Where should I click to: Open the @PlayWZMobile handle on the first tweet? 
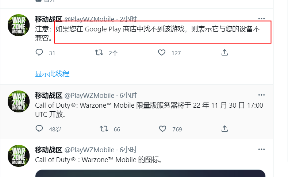click(x=89, y=19)
